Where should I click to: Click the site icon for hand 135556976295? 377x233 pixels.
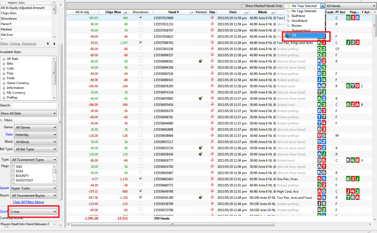(x=212, y=86)
